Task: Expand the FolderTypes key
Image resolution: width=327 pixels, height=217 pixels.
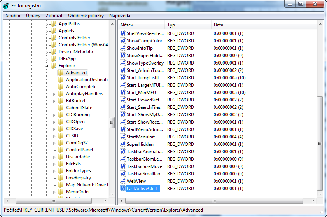Action: tap(54, 171)
